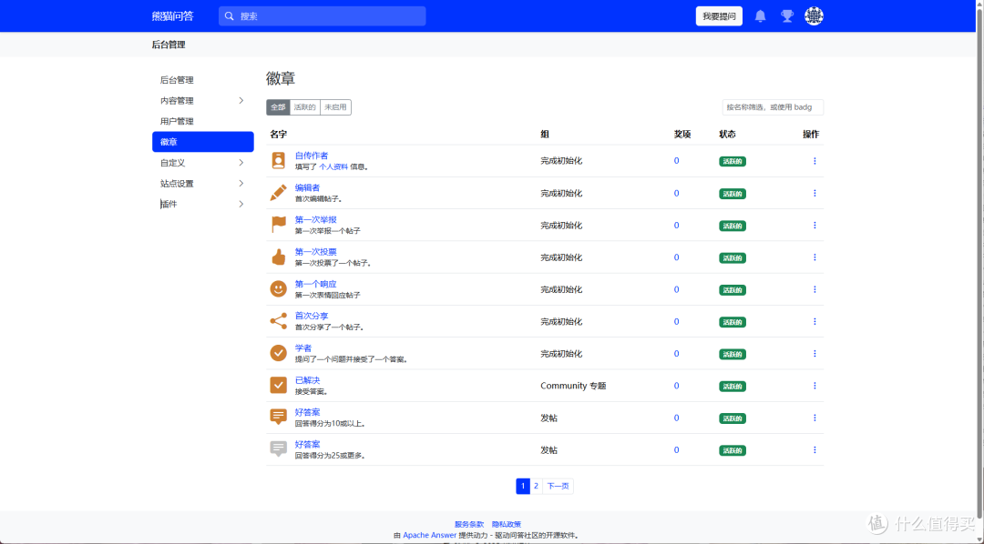Click the 第一次投票 thumbs-up badge icon

click(278, 257)
